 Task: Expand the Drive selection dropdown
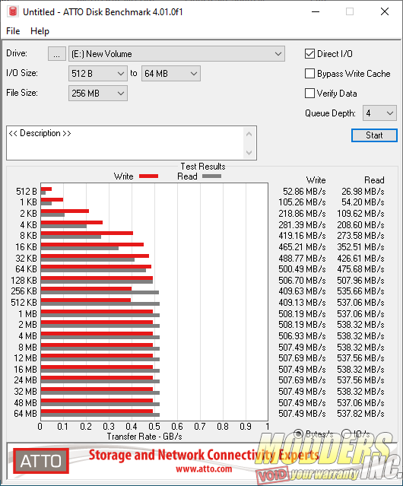tap(176, 54)
